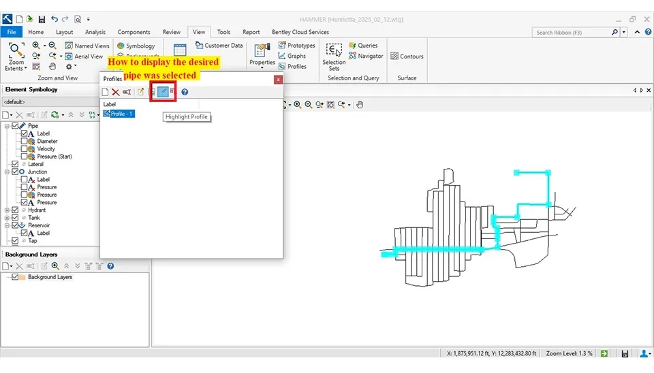Open Prototypes in the ribbon

[x=296, y=46]
